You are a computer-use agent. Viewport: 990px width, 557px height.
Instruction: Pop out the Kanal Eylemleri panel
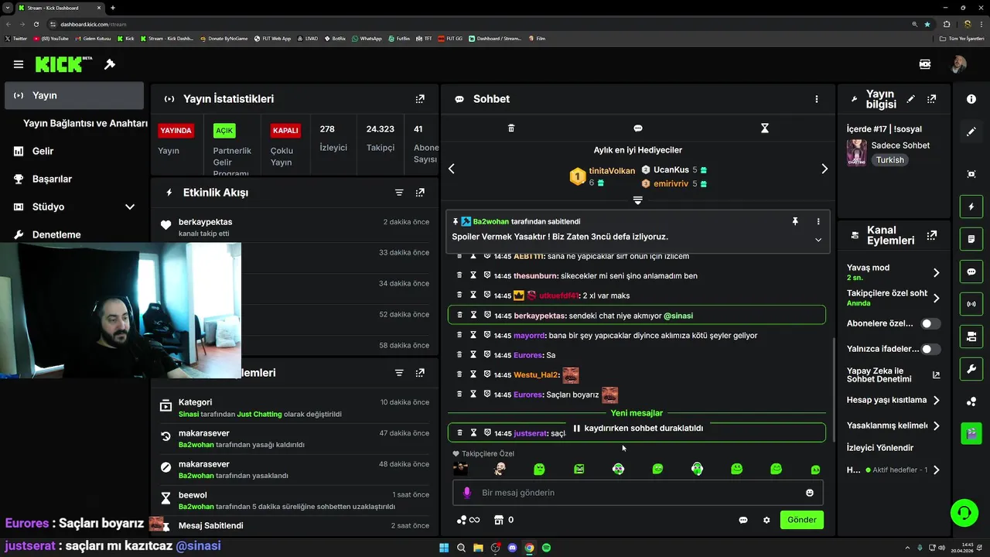click(x=932, y=235)
